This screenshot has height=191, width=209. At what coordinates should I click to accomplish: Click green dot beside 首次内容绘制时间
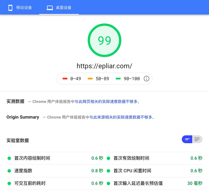point(9,158)
